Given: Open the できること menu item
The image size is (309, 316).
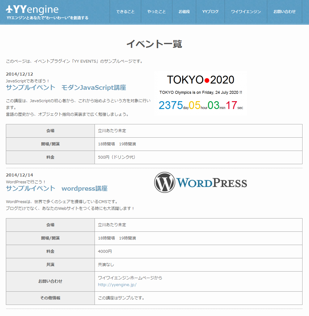Looking at the screenshot, I should tap(125, 12).
